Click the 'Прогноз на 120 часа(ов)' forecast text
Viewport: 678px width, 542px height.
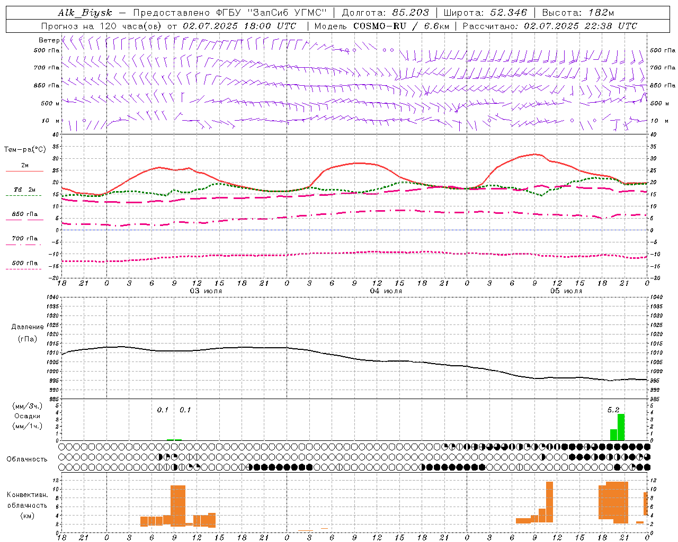coord(102,26)
